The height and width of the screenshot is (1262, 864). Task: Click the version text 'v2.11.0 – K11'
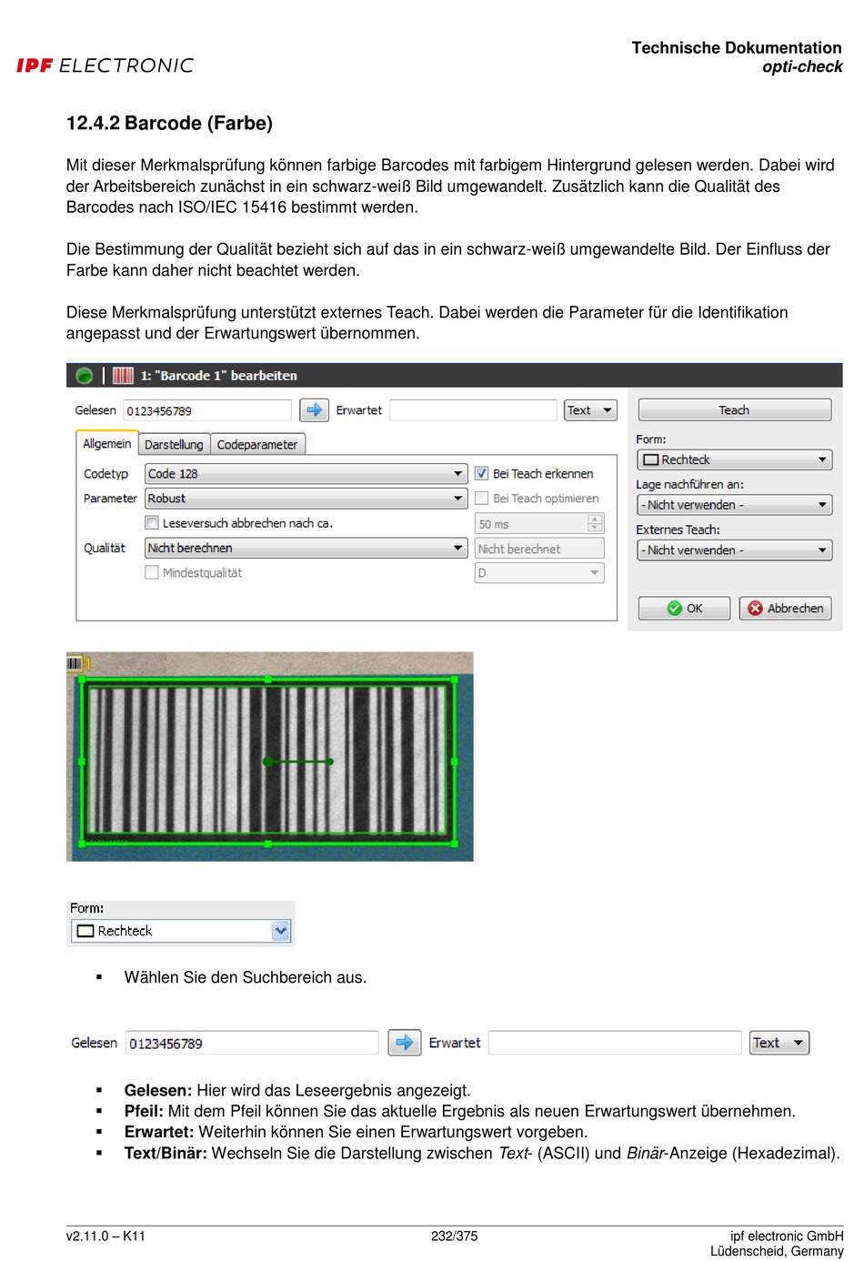[105, 1236]
